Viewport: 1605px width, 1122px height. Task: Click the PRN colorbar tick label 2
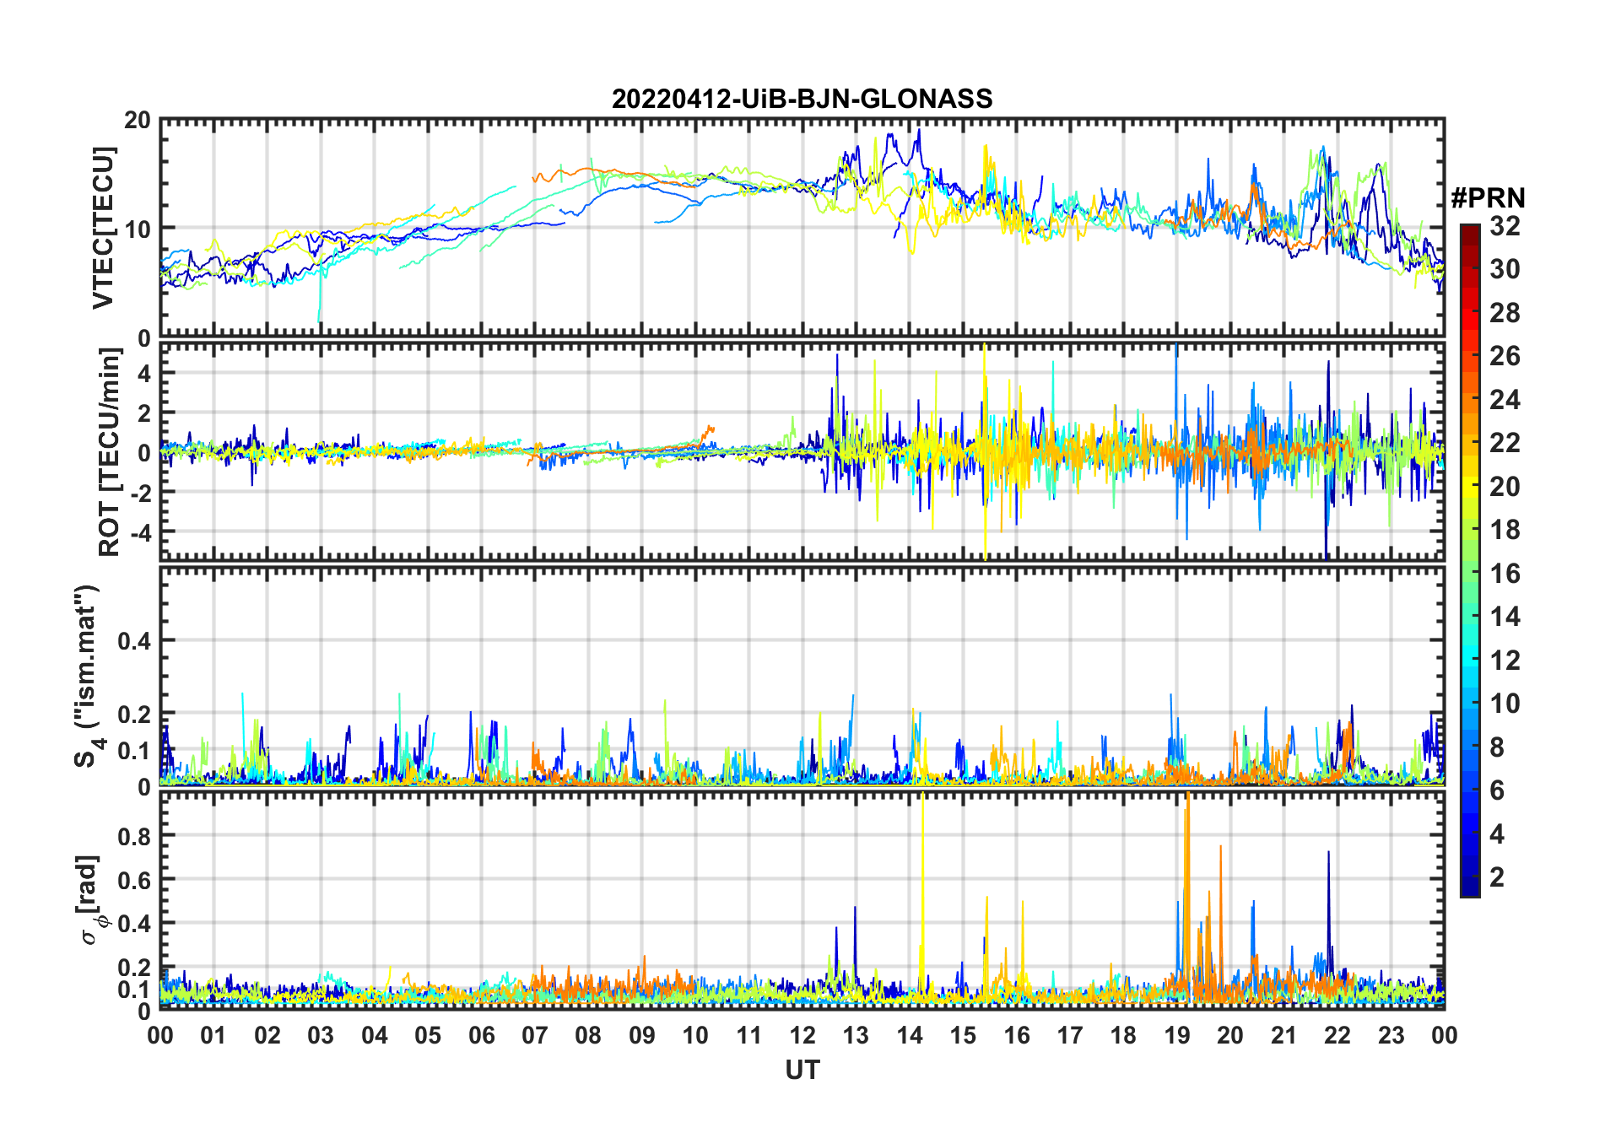1497,877
